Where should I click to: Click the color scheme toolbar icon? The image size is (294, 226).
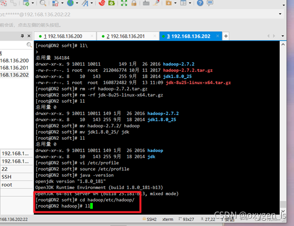click(x=55, y=3)
